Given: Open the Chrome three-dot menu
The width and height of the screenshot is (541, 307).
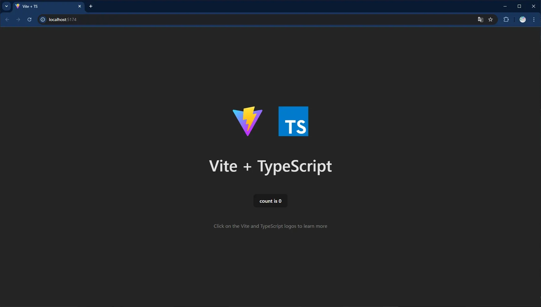Looking at the screenshot, I should (534, 19).
